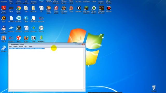This screenshot has height=93, width=166.
Task: Click the highlighted text line in Notepad
Action: pos(27,48)
